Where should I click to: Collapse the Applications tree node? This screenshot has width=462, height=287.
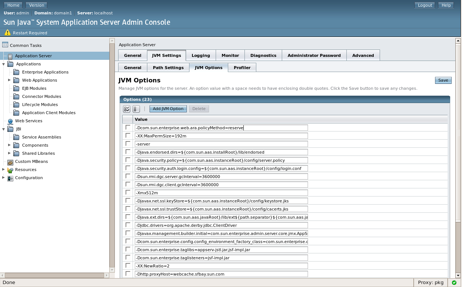pos(4,64)
